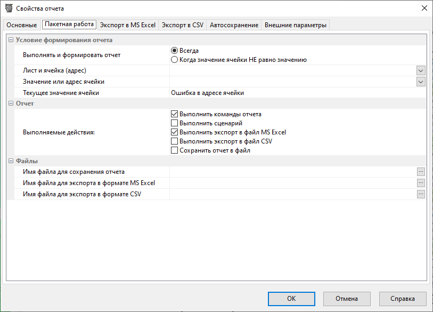Click the Значение или адрес ячейки input field
The height and width of the screenshot is (312, 433).
tap(293, 82)
